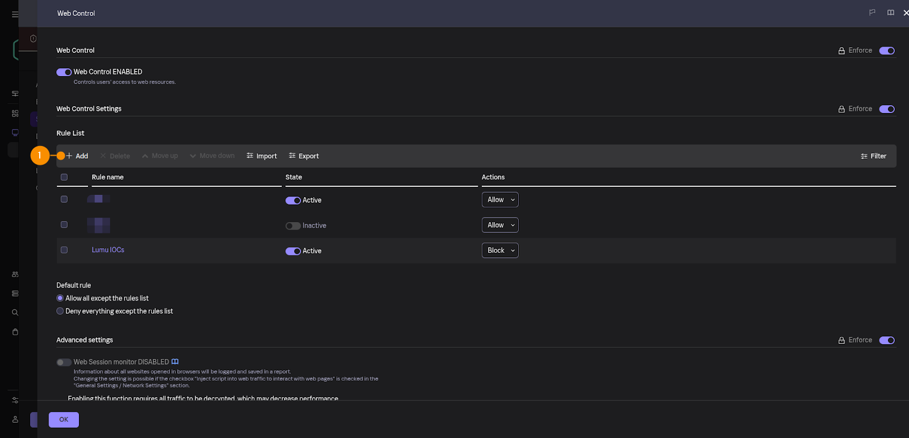This screenshot has width=909, height=438.
Task: Expand the Allow dropdown of inactive rule
Action: coord(500,225)
